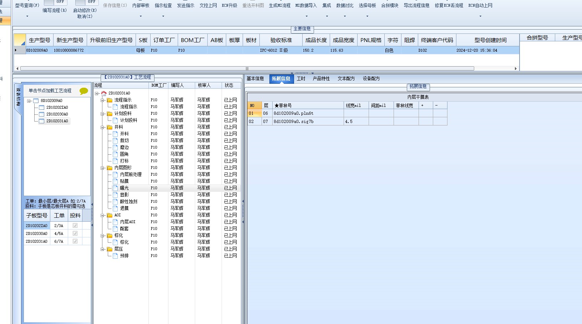Click the scroll-left arrow of 主要信息 grid
Image resolution: width=582 pixels, height=324 pixels.
coord(17,68)
